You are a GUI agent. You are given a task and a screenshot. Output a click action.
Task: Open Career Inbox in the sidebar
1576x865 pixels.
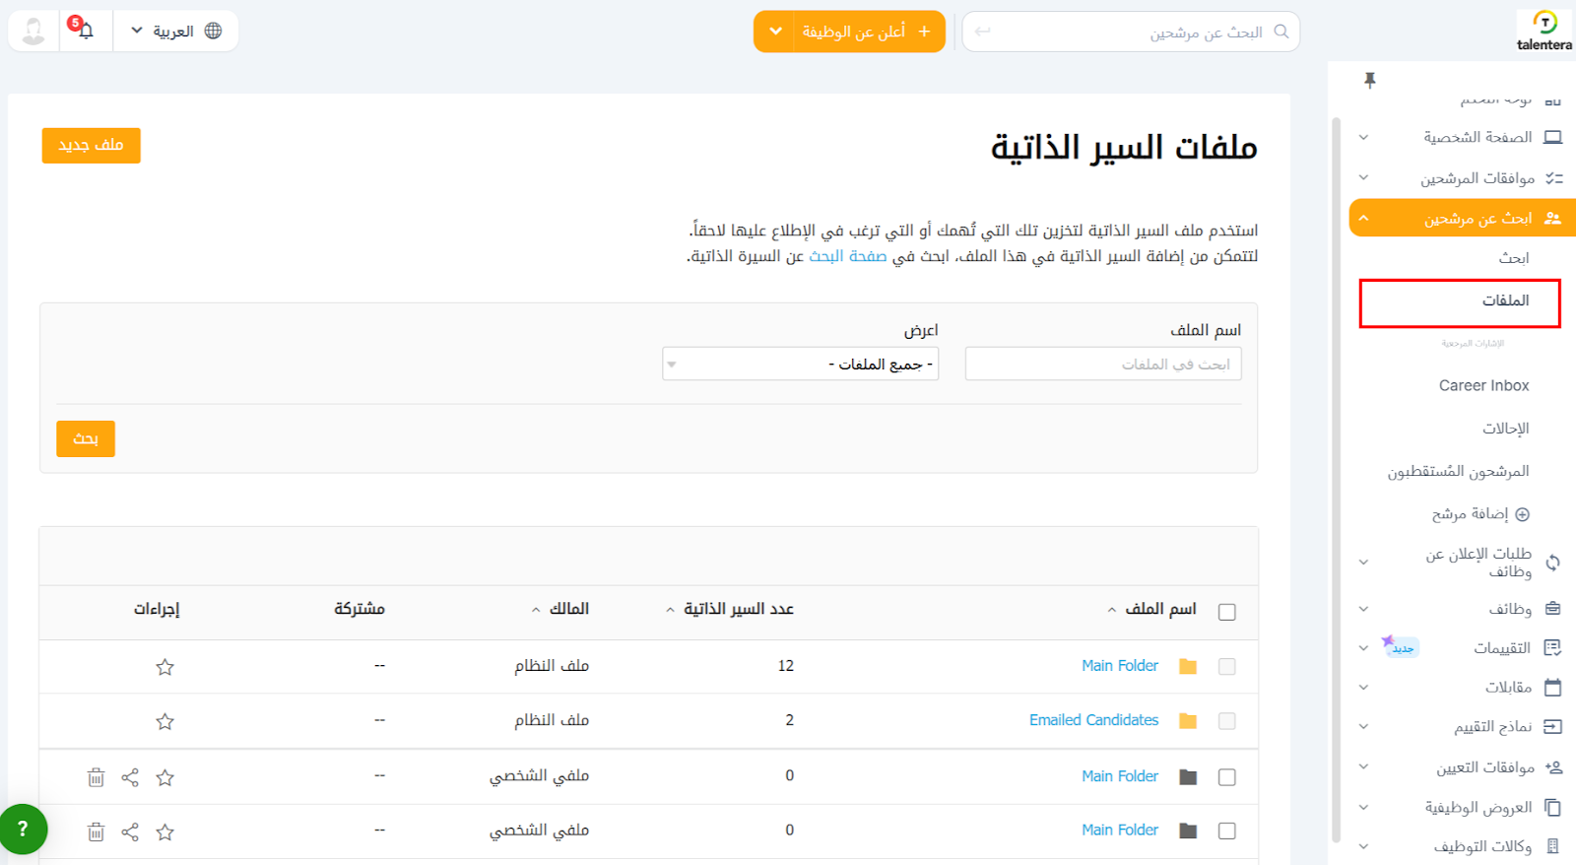tap(1483, 386)
